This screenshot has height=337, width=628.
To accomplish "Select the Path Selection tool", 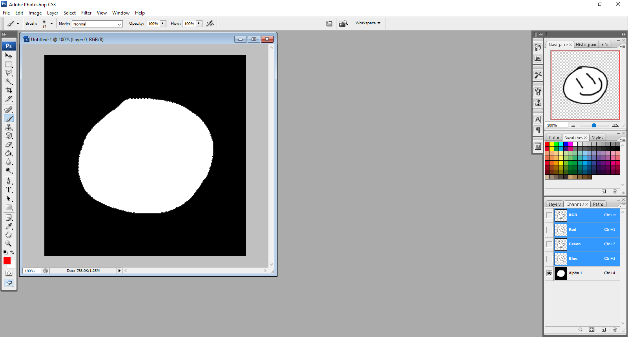I will click(x=9, y=198).
